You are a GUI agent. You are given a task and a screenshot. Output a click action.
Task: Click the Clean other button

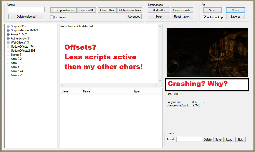107,10
